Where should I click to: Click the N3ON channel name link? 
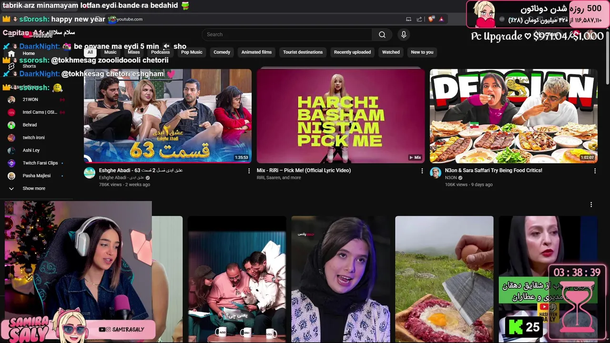450,178
